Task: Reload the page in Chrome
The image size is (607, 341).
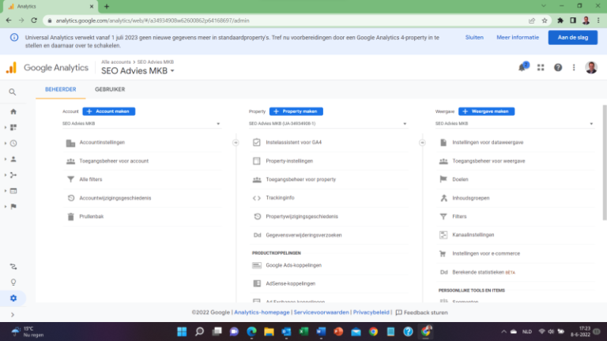Action: point(34,21)
